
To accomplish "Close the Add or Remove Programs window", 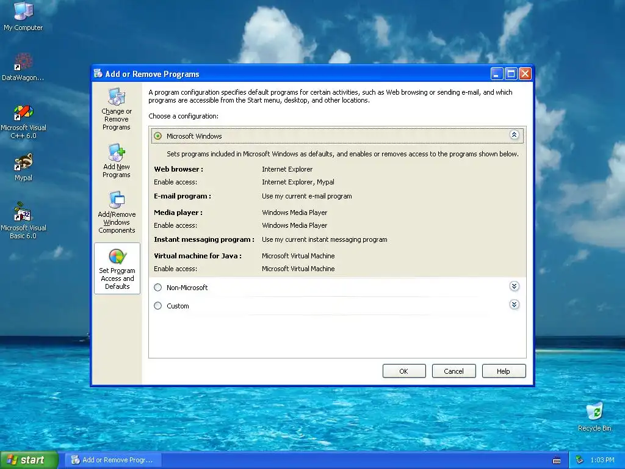I will tap(525, 74).
